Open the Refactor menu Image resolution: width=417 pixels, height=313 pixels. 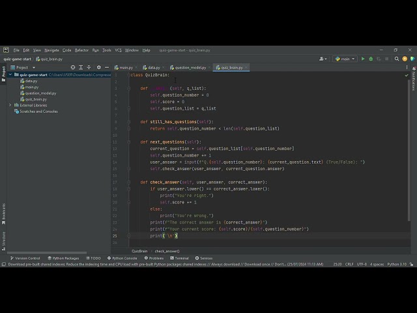click(81, 50)
